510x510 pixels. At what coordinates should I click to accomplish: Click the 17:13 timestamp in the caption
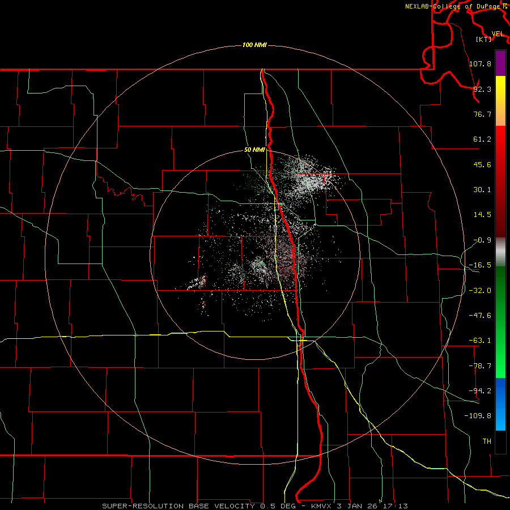[395, 506]
